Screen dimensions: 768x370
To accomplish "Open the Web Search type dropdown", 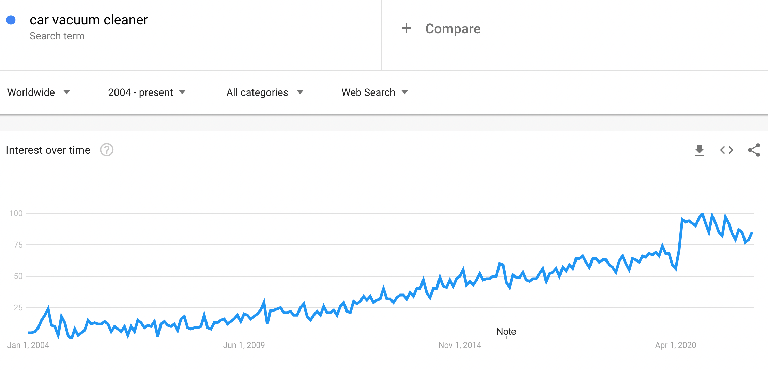I will click(375, 92).
